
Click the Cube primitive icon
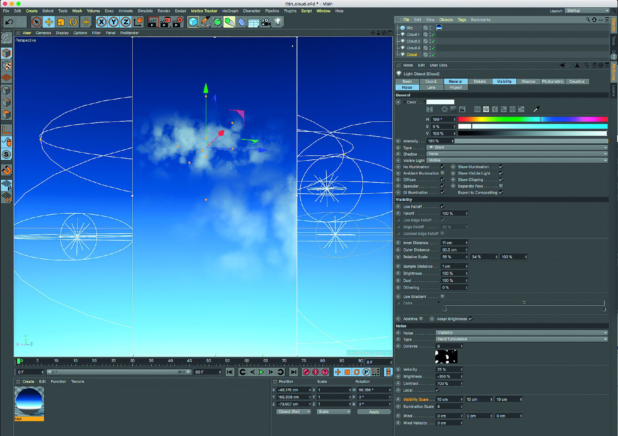193,22
